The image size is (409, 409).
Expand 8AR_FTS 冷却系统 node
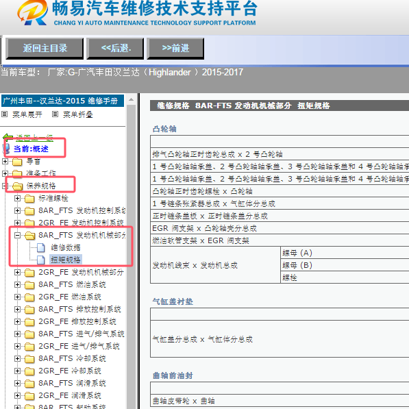tap(17, 359)
